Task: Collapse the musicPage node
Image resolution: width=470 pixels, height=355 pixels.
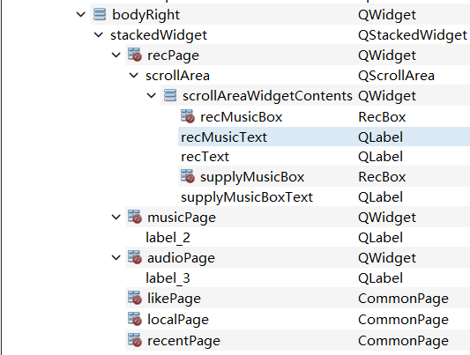Action: (x=116, y=218)
